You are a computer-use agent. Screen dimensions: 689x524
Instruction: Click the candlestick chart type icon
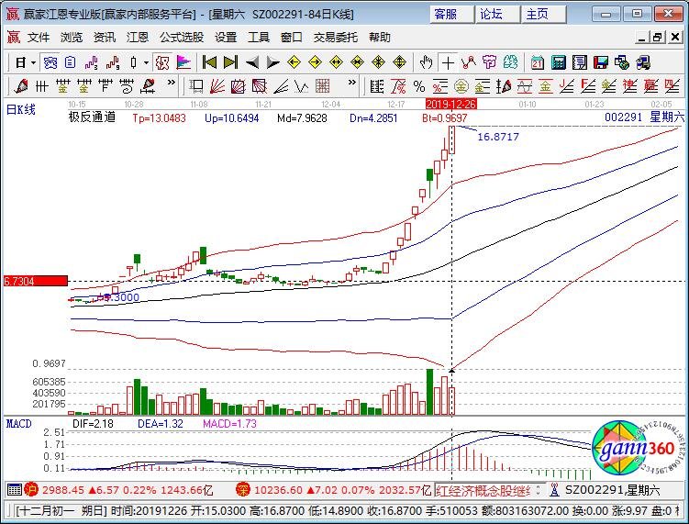(134, 62)
